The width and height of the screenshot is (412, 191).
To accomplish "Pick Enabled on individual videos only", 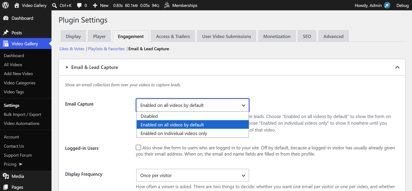I will [x=193, y=133].
